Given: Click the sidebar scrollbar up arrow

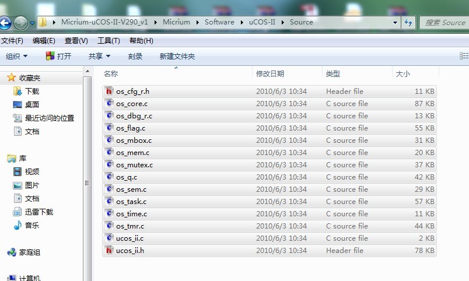Looking at the screenshot, I should click(x=87, y=72).
